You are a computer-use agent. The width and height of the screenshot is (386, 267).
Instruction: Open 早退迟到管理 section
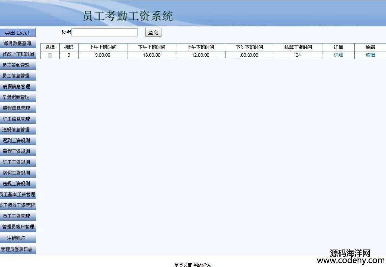[18, 97]
